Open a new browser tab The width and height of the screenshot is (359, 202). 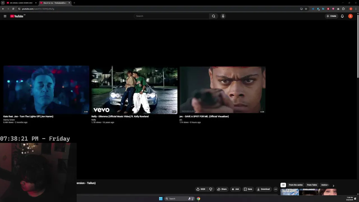tap(74, 3)
